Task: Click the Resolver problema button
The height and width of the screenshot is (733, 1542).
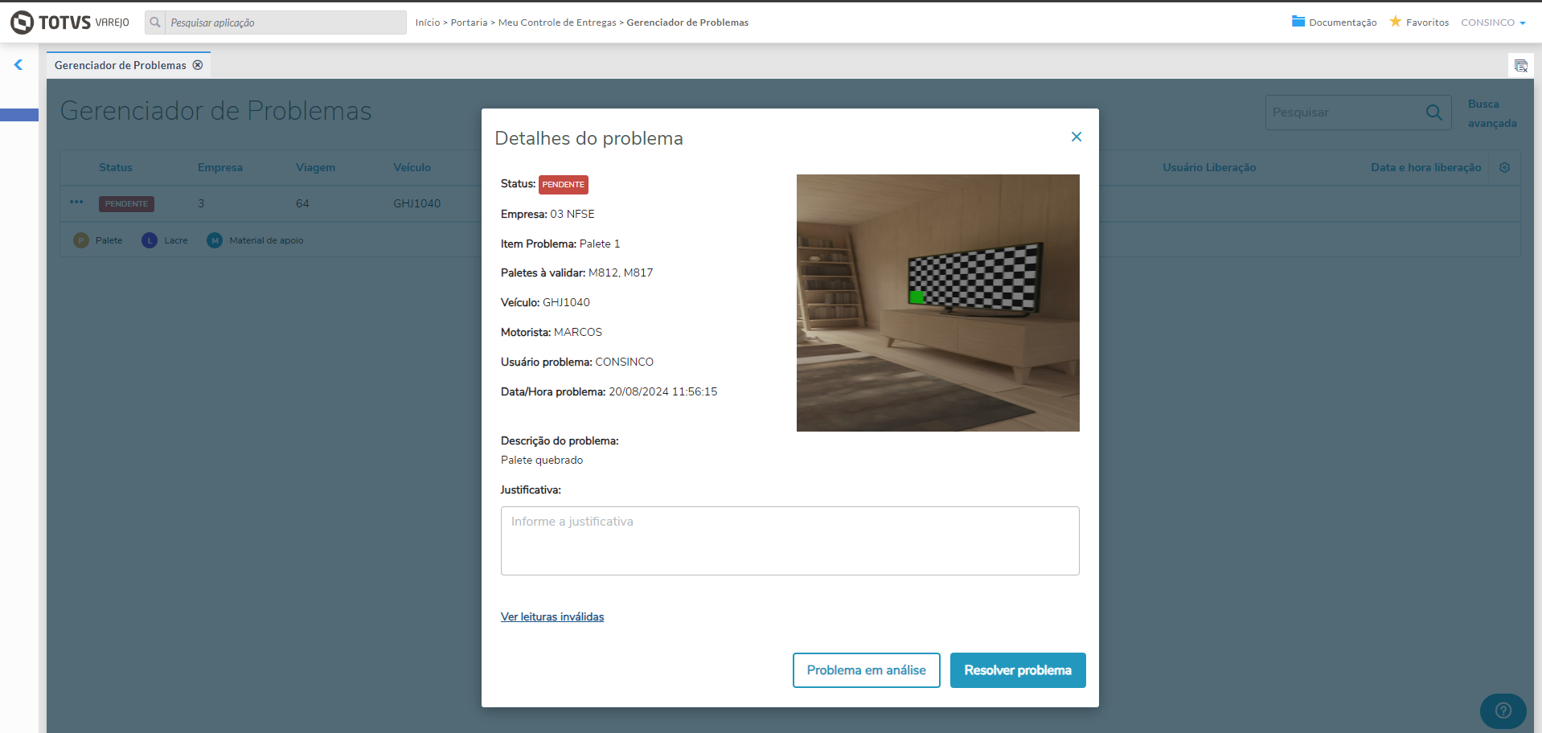Action: point(1018,670)
